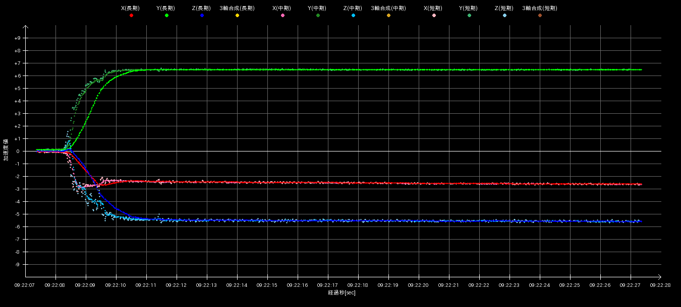
Task: Click the Y(短期) legend text
Action: point(469,9)
